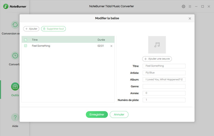Screen dimensions: 214x136
Task: Save tags with Enregistrer
Action: (97, 114)
